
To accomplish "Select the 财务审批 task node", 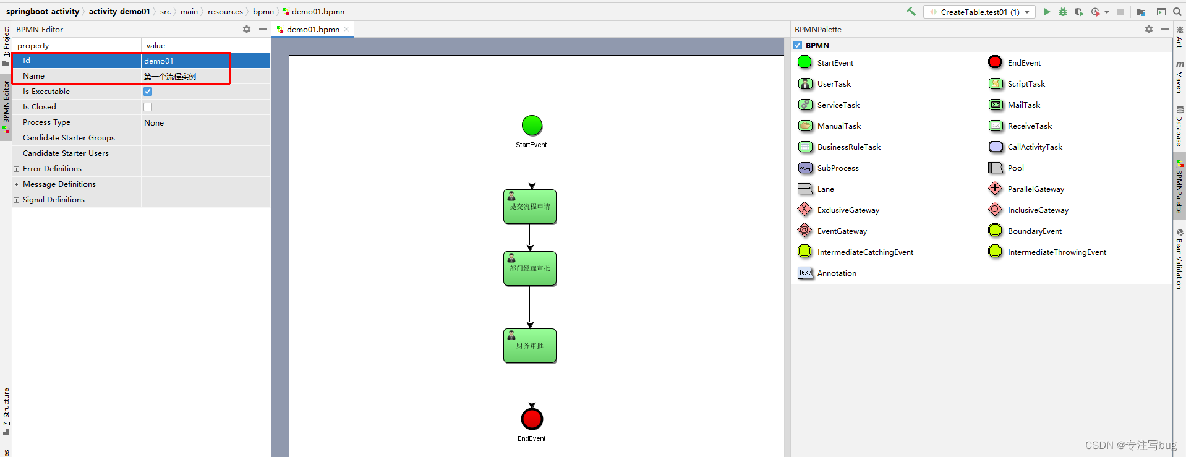I will (530, 346).
